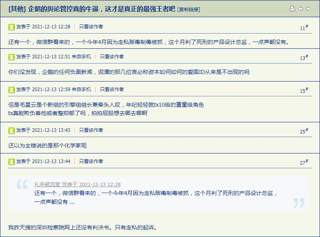Click floor number 15# link
This screenshot has height=237, width=320.
click(304, 90)
